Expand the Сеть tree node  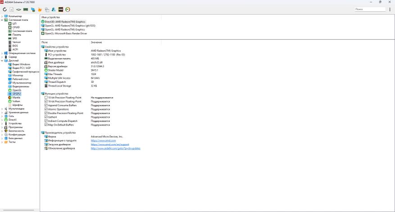[2, 116]
